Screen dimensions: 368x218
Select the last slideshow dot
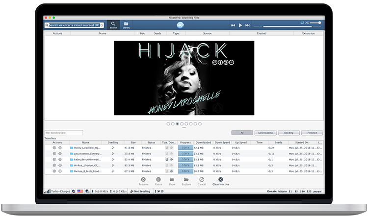(x=200, y=124)
